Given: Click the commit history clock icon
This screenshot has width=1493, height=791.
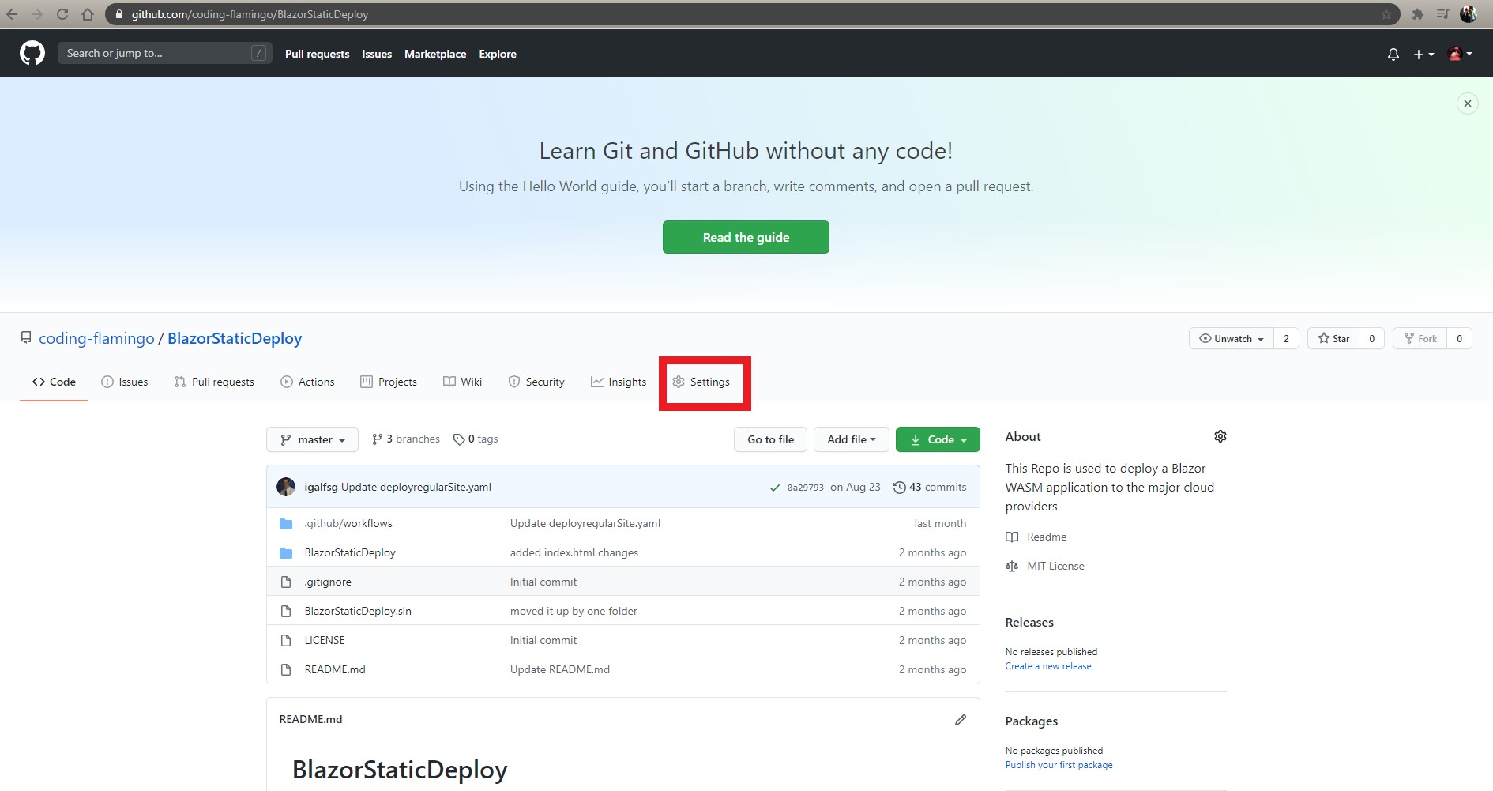Looking at the screenshot, I should (x=899, y=488).
